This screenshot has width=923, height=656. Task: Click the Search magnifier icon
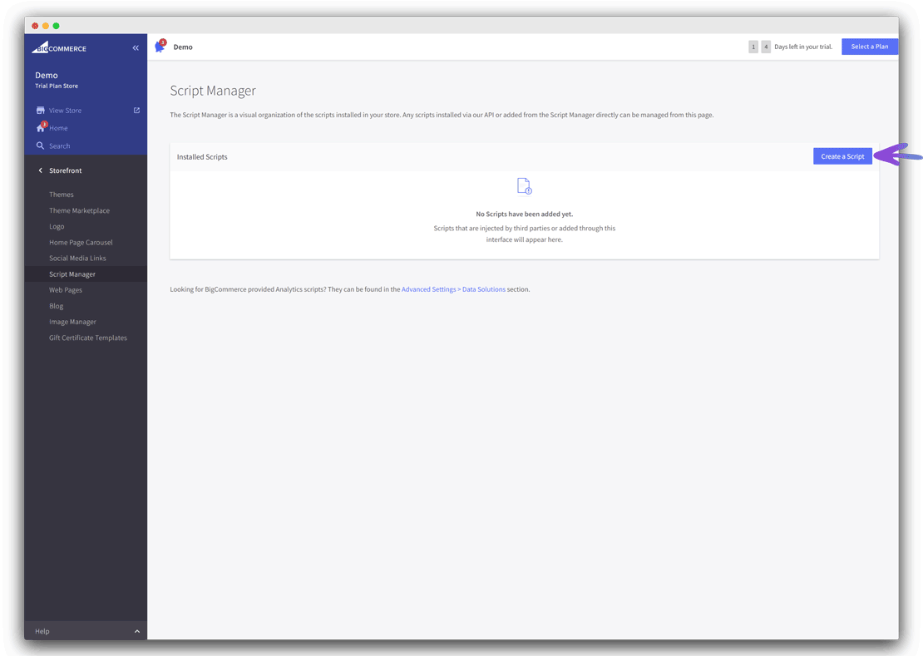(40, 146)
